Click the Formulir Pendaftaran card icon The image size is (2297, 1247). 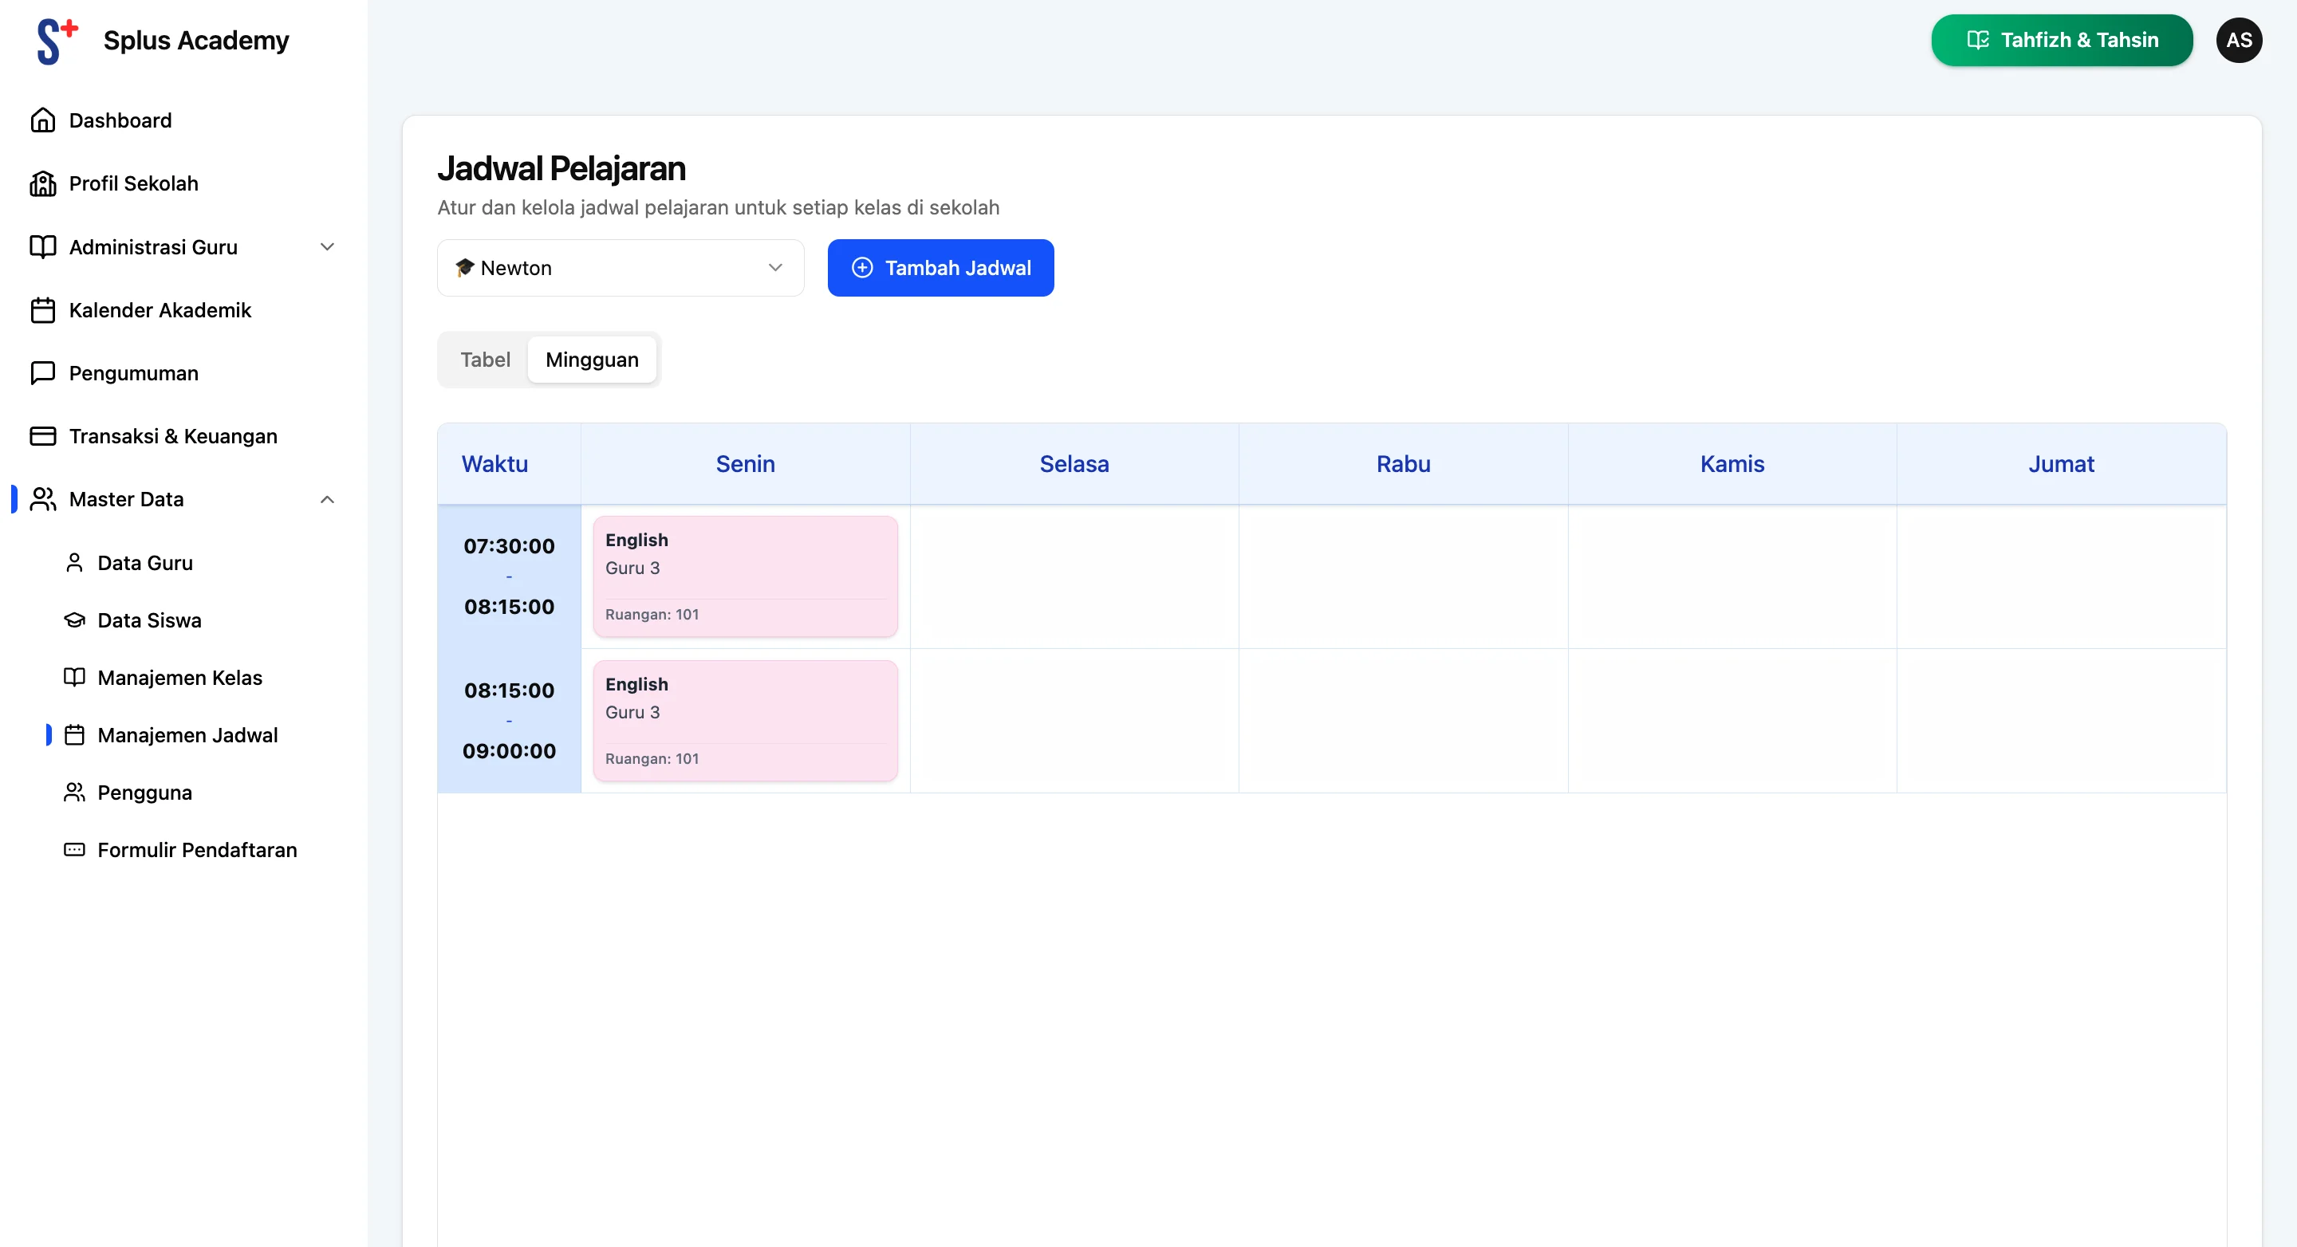(74, 849)
